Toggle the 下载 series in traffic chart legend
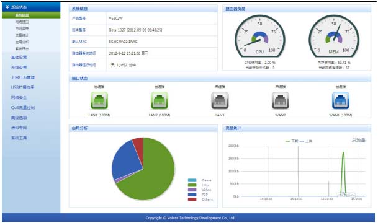Screen dimensions: 378x223 point(292,141)
